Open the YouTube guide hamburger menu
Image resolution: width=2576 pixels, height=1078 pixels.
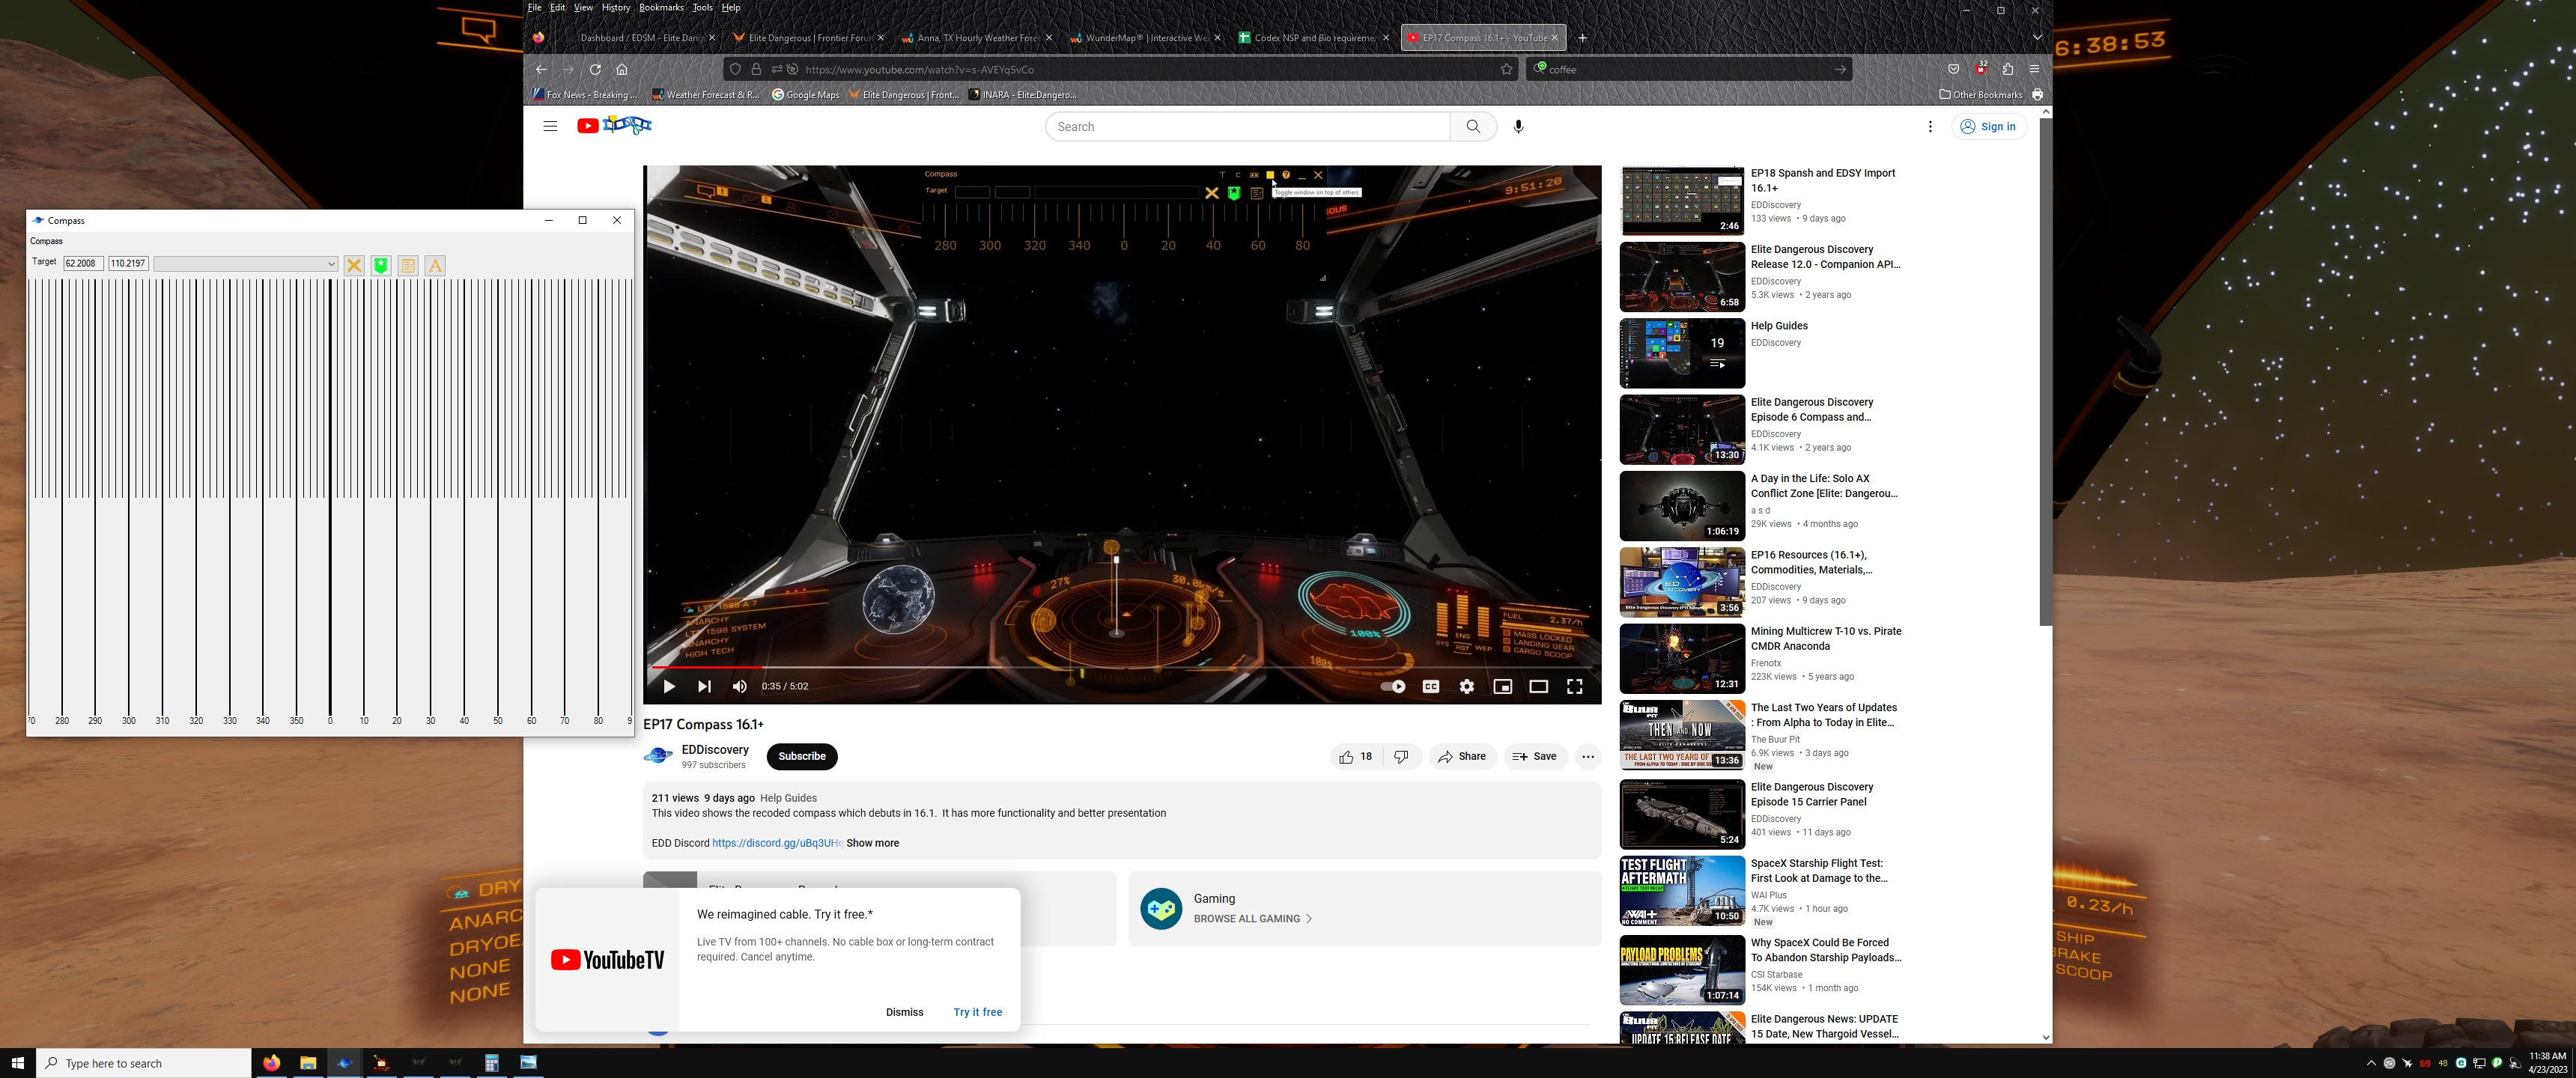pyautogui.click(x=550, y=126)
